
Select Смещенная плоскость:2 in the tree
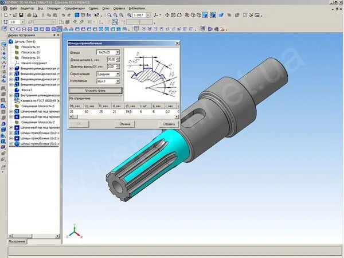38,122
